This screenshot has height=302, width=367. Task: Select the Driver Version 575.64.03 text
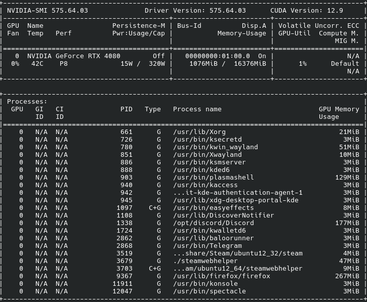195,11
